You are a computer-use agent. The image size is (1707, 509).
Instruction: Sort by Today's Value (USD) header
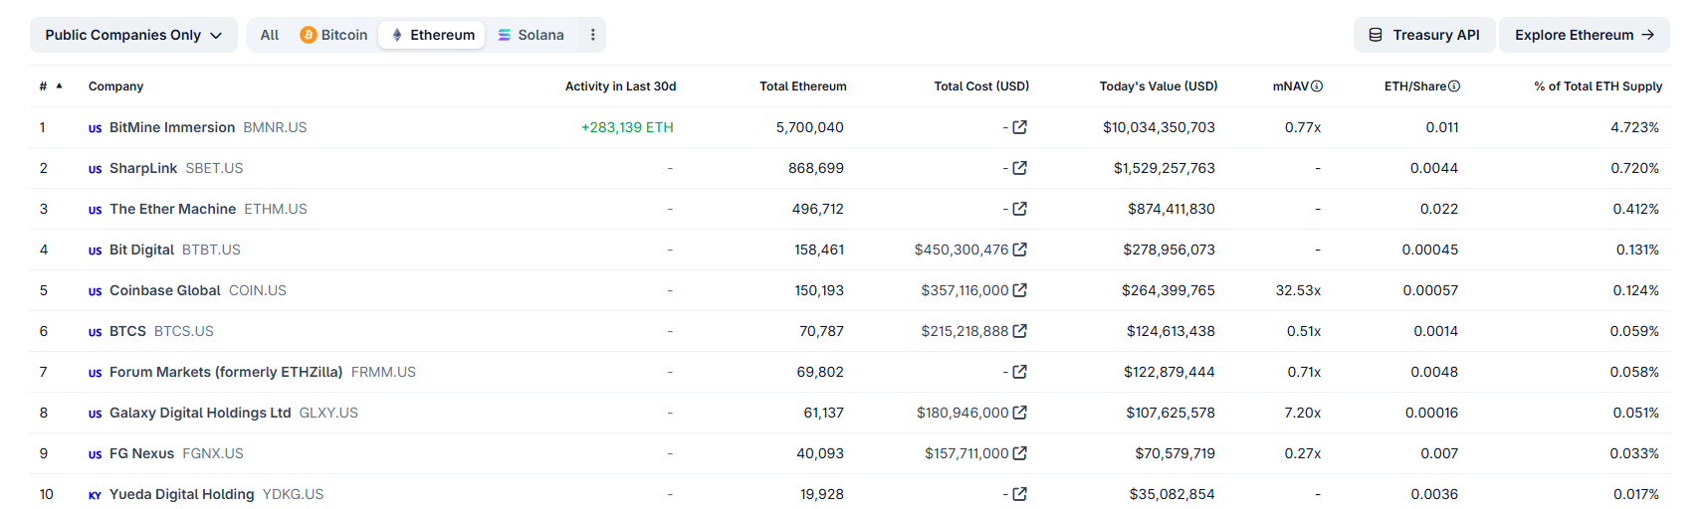point(1159,86)
